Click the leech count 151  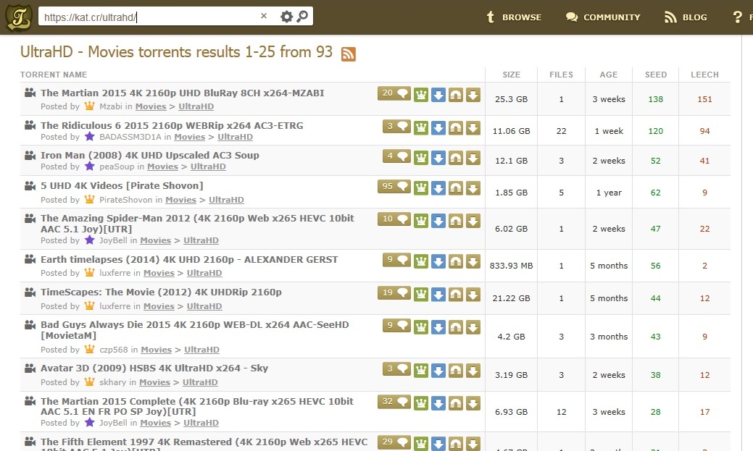704,99
